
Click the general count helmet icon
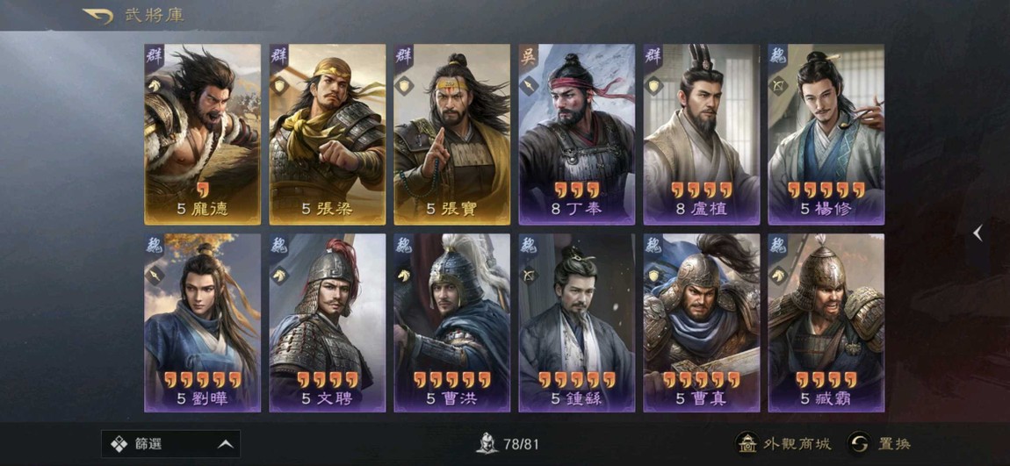[487, 443]
